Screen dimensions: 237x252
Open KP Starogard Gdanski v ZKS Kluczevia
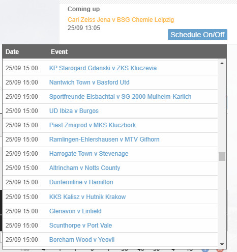click(x=103, y=68)
